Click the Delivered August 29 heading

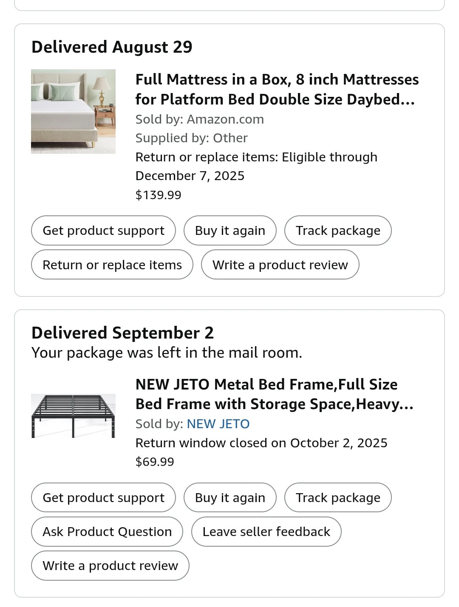point(112,47)
